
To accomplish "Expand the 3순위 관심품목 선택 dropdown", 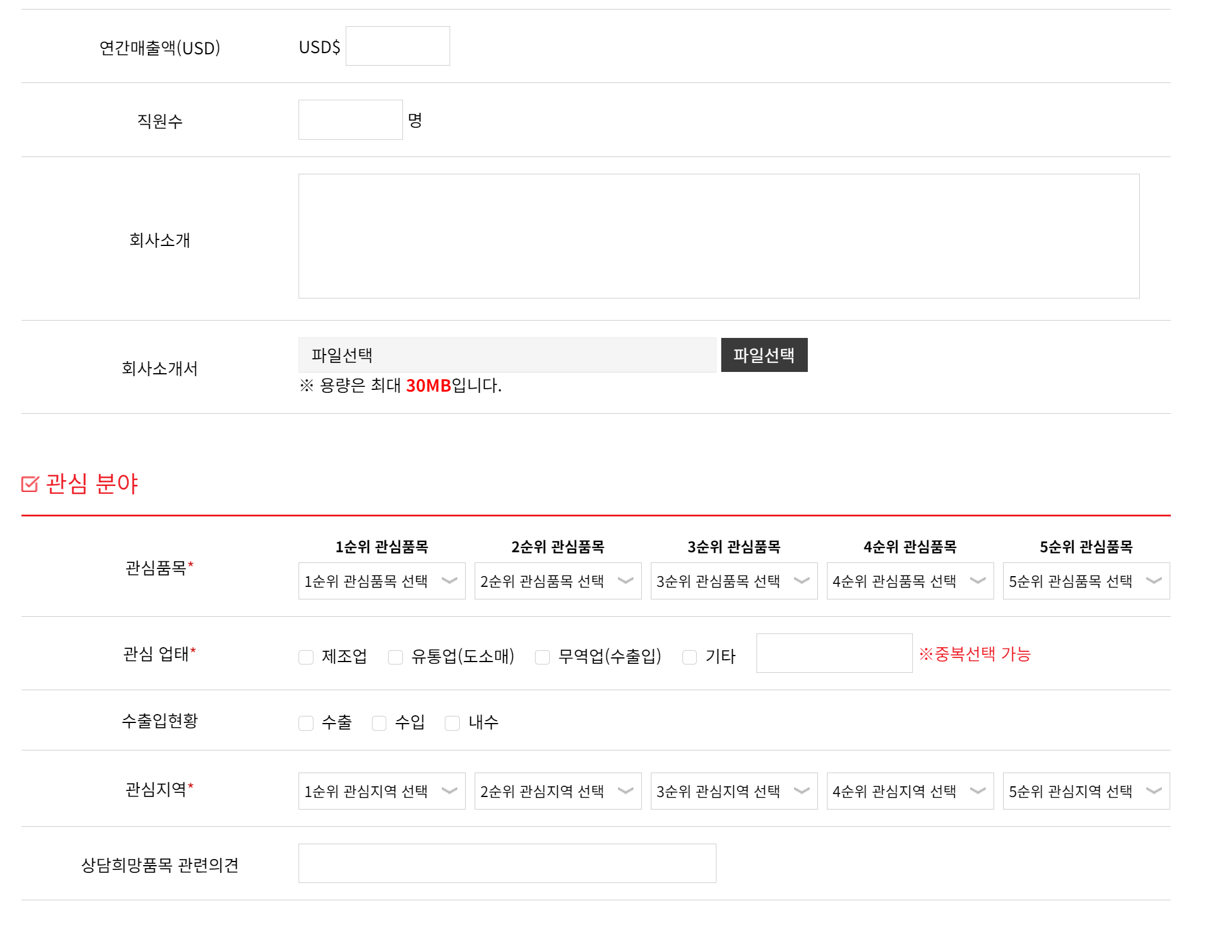I will 734,581.
